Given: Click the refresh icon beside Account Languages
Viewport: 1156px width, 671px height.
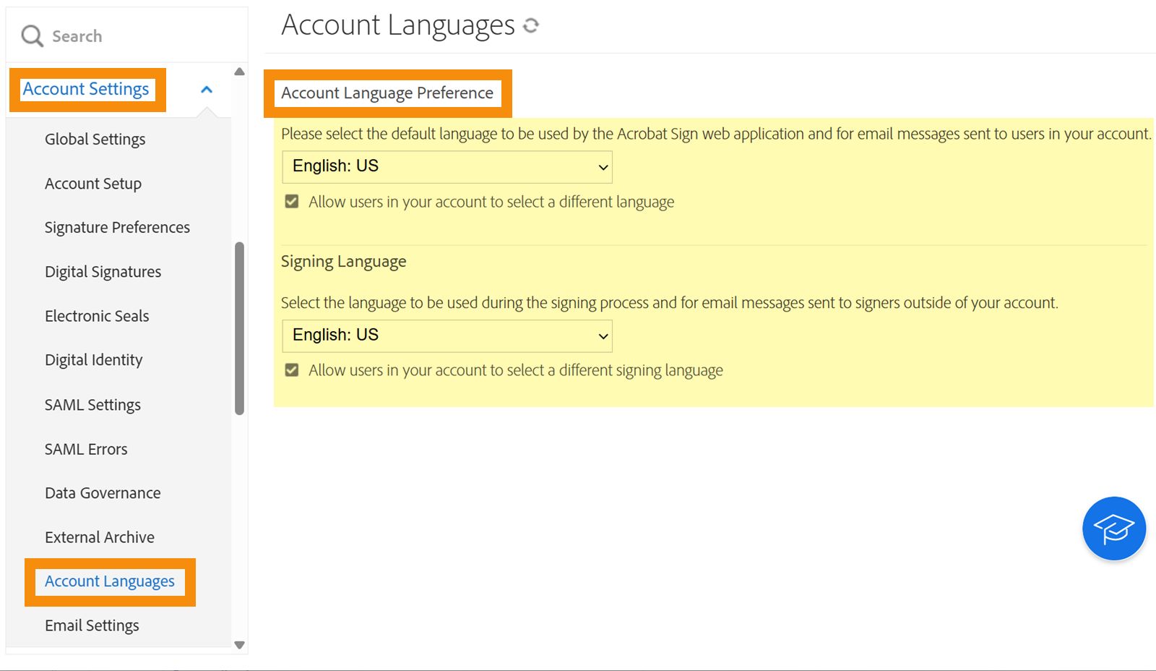Looking at the screenshot, I should coord(531,26).
